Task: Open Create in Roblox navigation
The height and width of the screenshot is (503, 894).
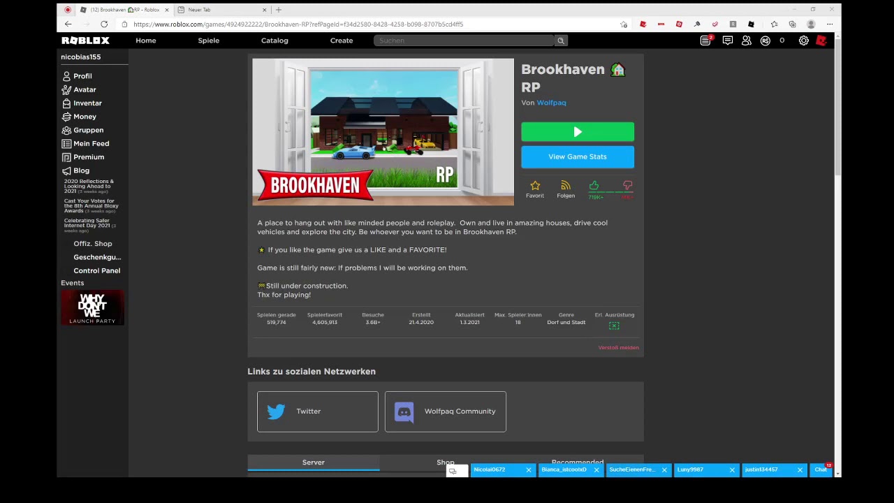Action: coord(342,41)
